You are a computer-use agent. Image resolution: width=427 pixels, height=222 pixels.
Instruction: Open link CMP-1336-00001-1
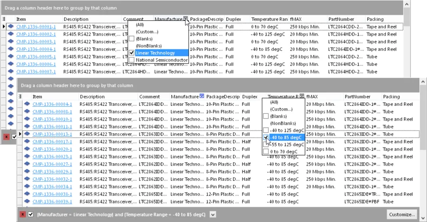pos(36,27)
